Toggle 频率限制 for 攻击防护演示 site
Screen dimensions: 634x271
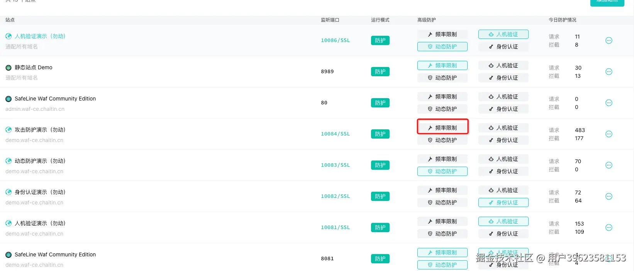[x=442, y=128]
